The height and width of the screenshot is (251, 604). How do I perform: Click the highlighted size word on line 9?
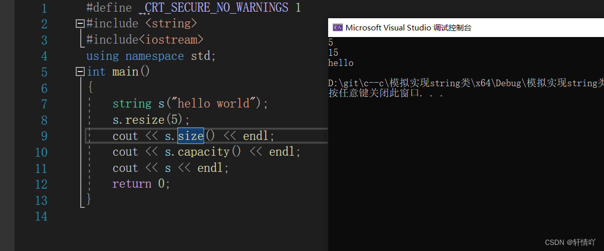[190, 136]
